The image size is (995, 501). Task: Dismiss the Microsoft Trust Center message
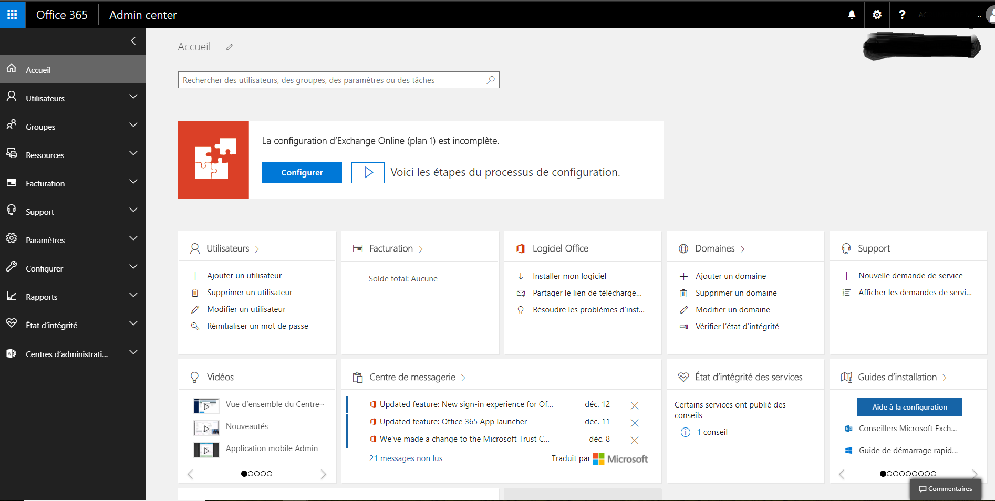click(x=635, y=440)
